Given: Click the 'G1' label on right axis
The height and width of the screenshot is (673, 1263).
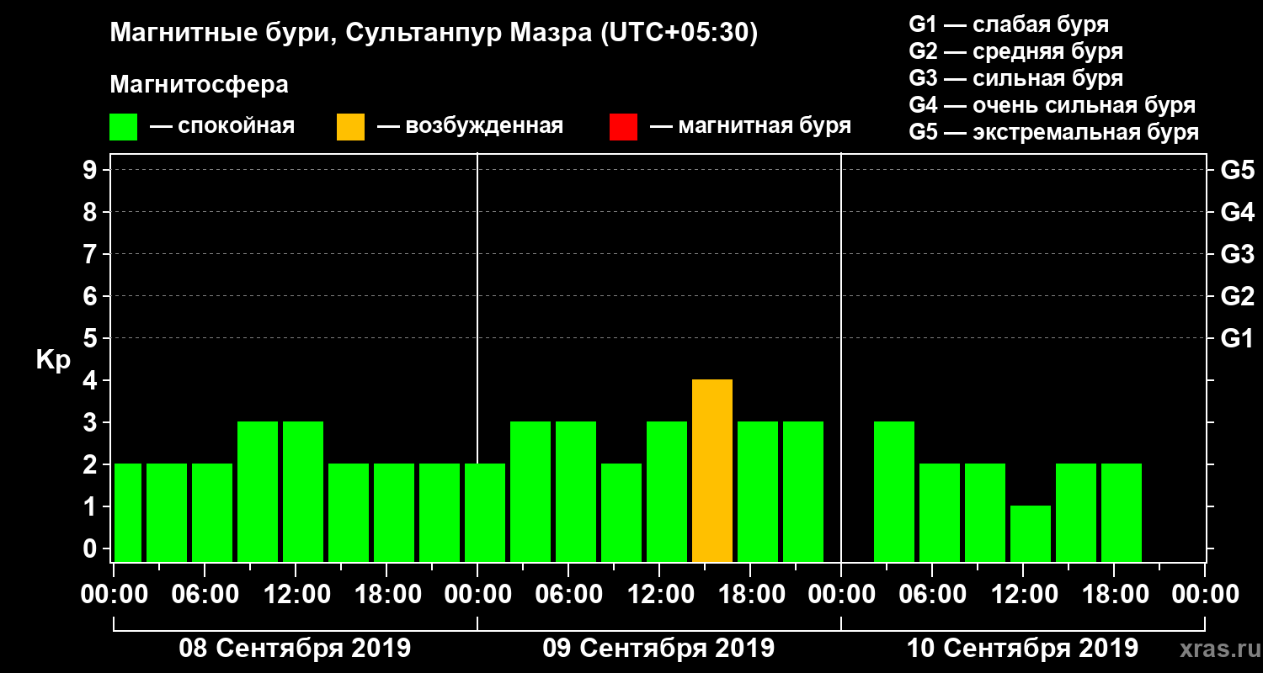Looking at the screenshot, I should coord(1237,339).
